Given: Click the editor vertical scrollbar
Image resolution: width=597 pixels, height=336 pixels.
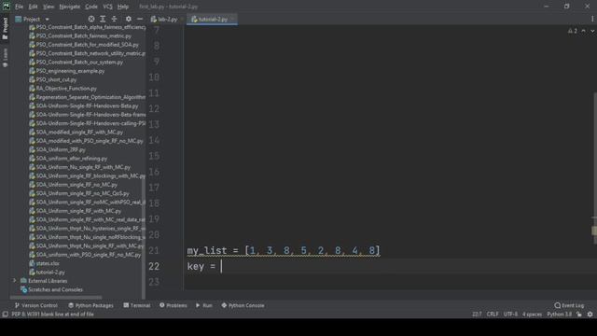Looking at the screenshot, I should tap(595, 168).
